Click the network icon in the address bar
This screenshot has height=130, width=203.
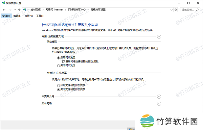point(24,9)
